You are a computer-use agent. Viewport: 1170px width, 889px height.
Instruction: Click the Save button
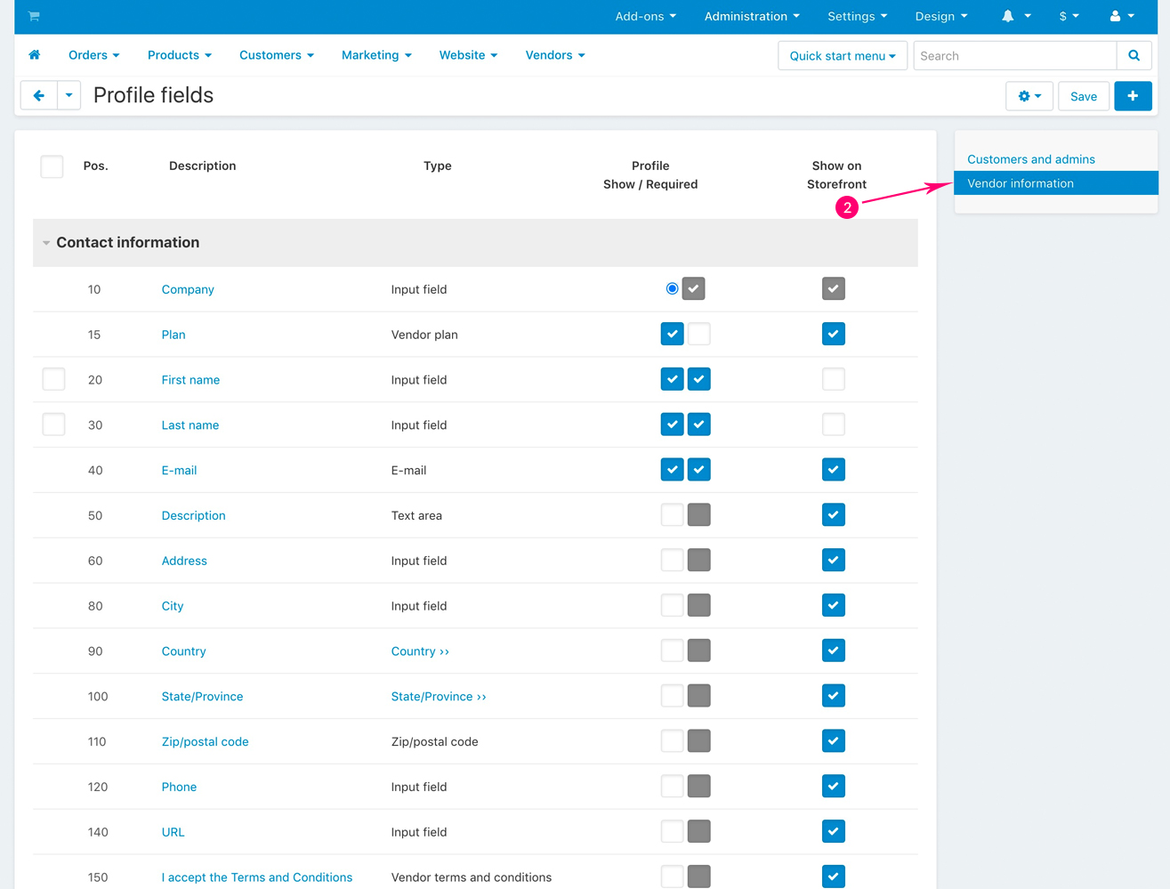1083,96
